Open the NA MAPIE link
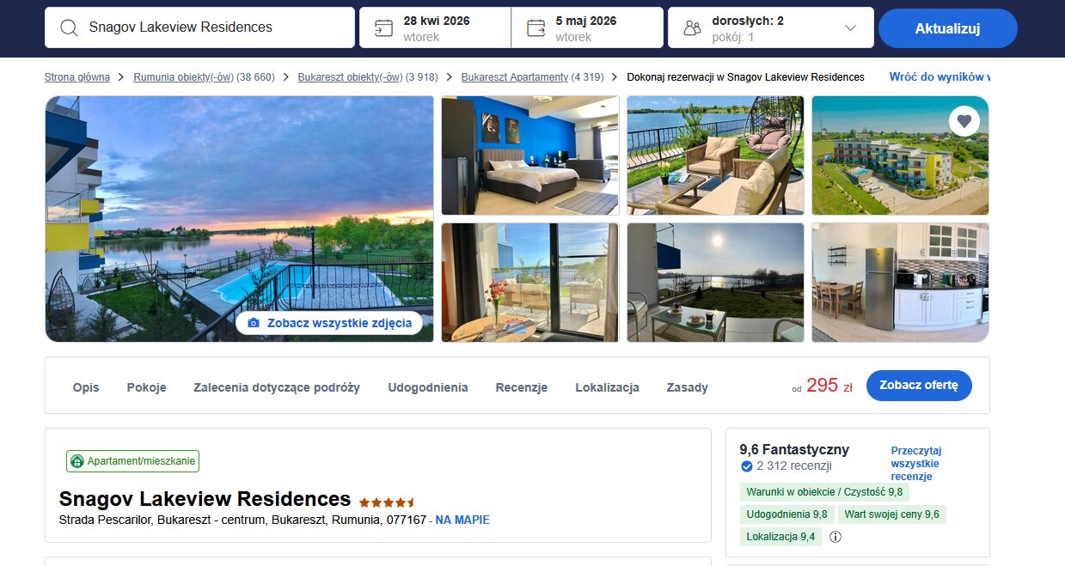 462,520
